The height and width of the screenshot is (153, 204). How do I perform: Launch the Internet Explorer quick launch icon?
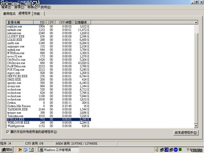click(x=25, y=150)
